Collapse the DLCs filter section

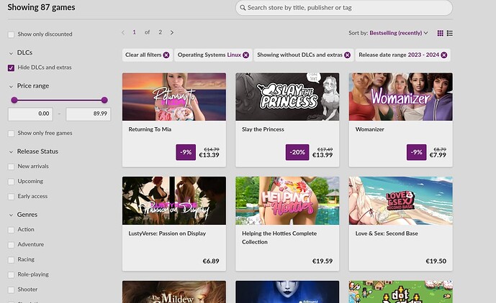click(11, 53)
